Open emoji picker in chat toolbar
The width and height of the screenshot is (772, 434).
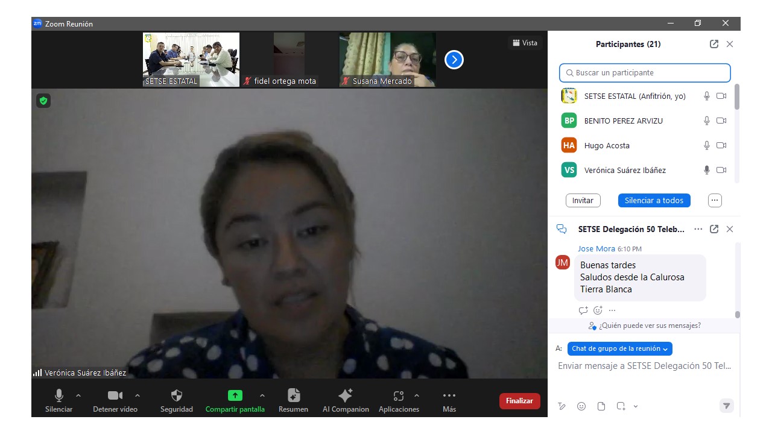[581, 406]
